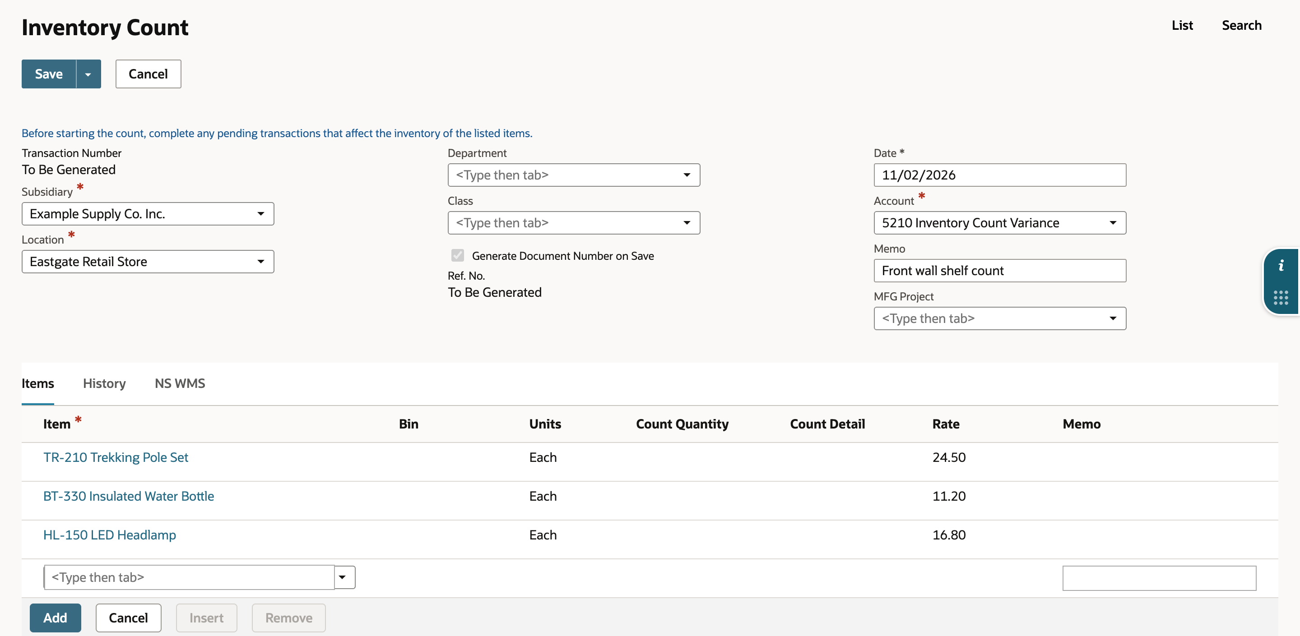1300x636 pixels.
Task: Click the Memo column header
Action: tap(1082, 424)
